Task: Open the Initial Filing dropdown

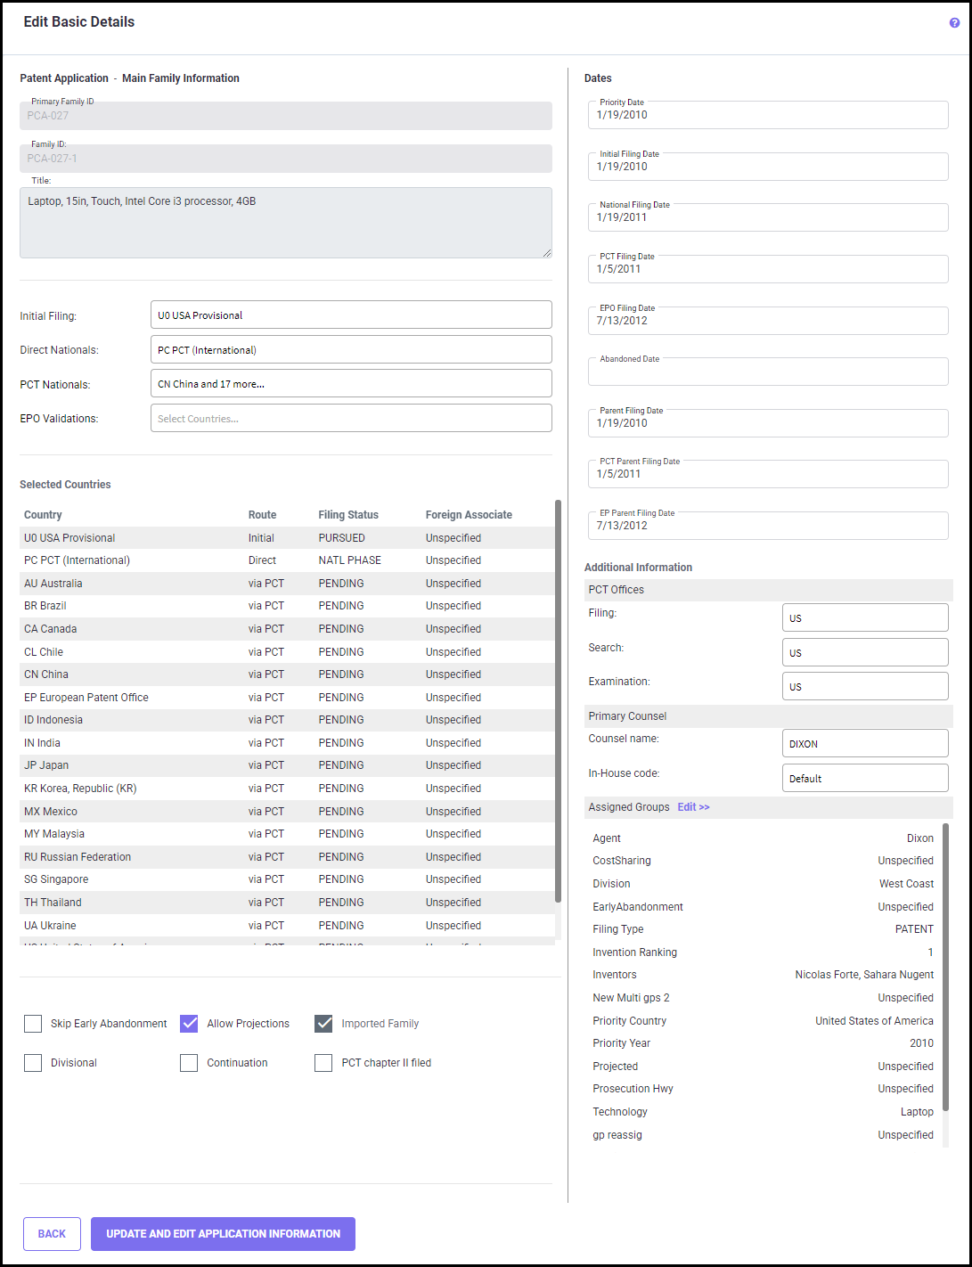Action: coord(351,315)
